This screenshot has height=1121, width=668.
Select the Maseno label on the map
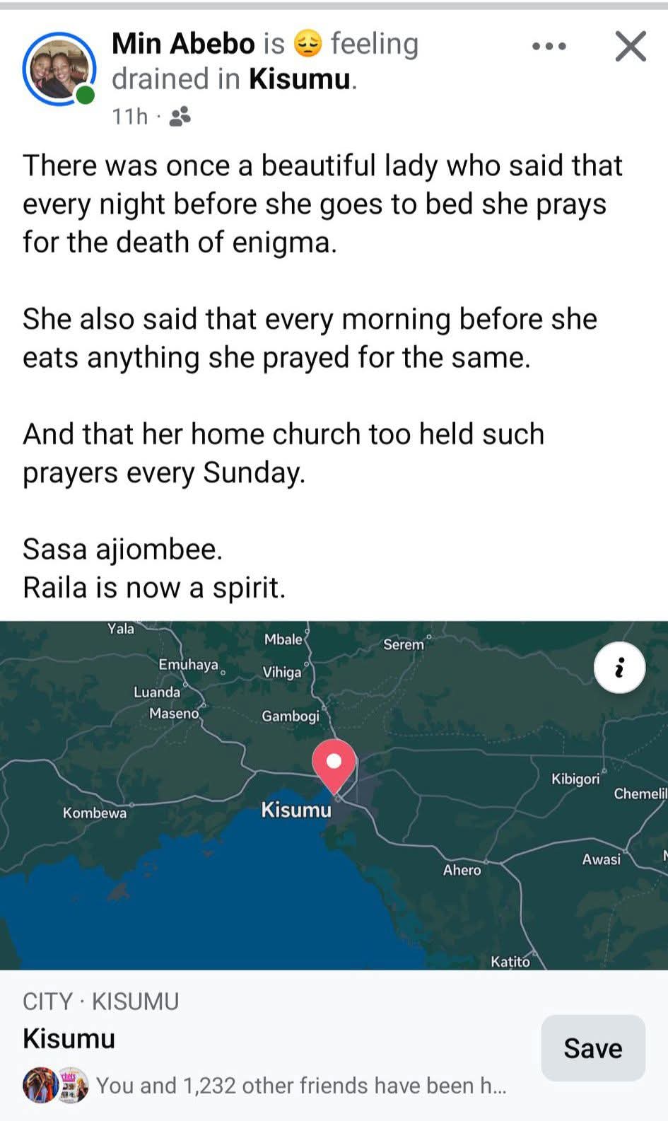click(174, 714)
